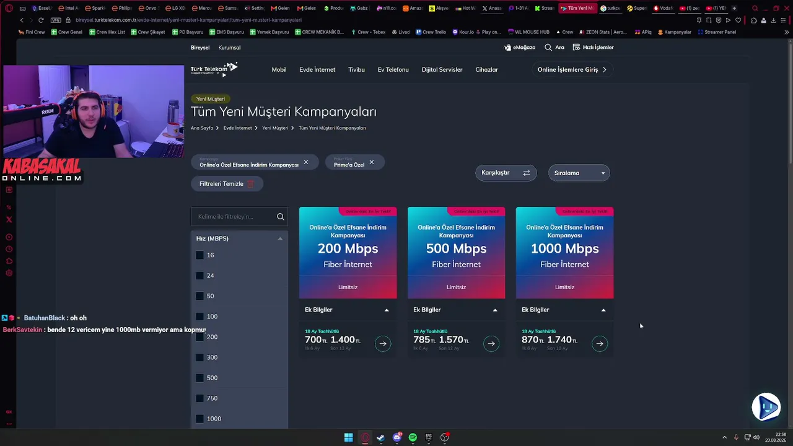The width and height of the screenshot is (793, 446).
Task: Open the sidebar settings gear icon
Action: click(9, 273)
